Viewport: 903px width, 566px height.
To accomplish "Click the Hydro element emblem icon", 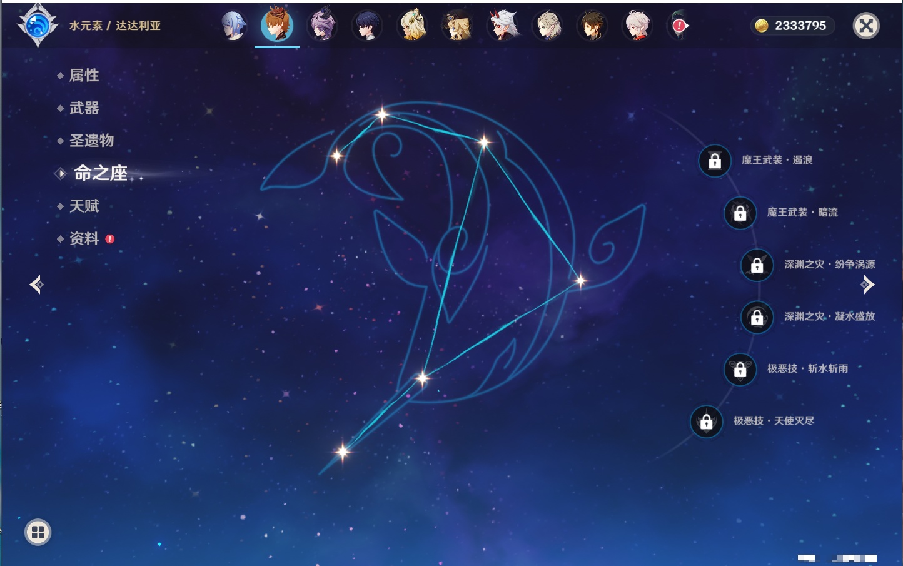I will pyautogui.click(x=38, y=26).
